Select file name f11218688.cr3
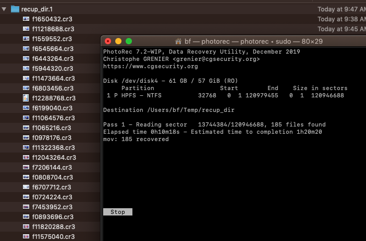 [x=53, y=29]
